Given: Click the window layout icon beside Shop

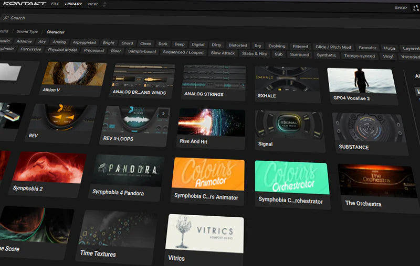Looking at the screenshot, I should tap(416, 8).
